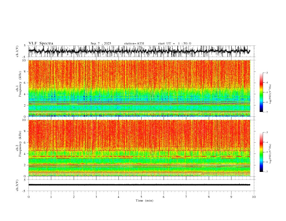Click the time axis tick label "7"

tap(186, 197)
